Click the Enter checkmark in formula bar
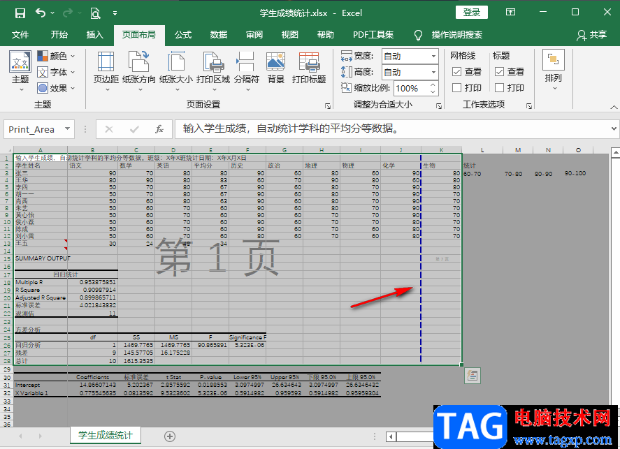 pos(134,129)
